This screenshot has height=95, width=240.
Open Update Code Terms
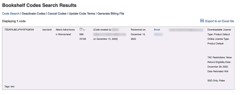point(82,13)
